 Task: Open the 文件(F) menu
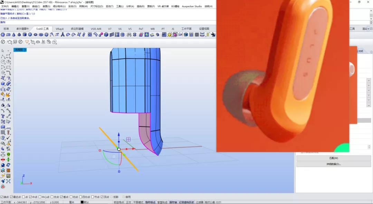click(5, 7)
